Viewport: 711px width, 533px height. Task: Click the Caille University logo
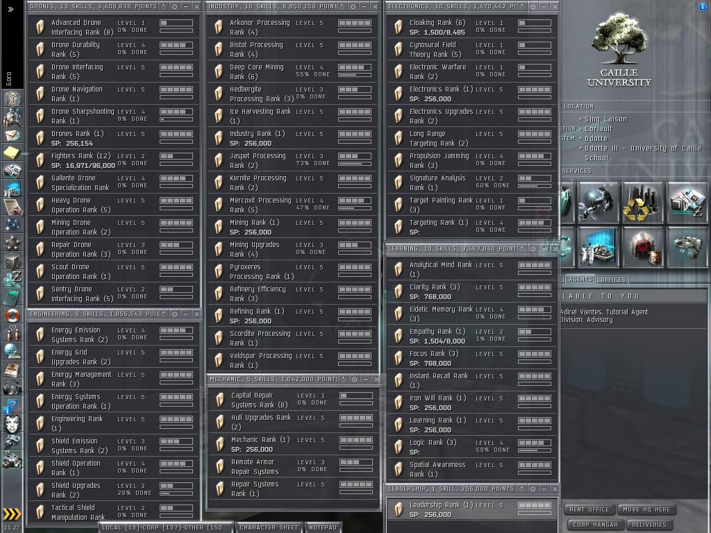click(x=619, y=49)
